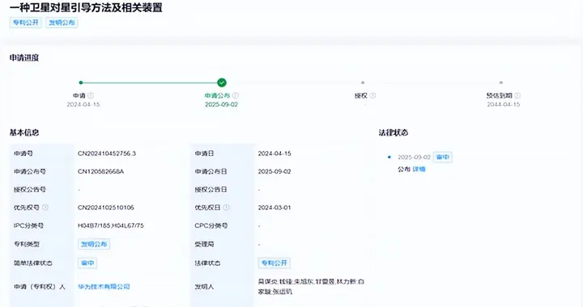Click the 专利公开 tag under the title
The width and height of the screenshot is (583, 307).
(26, 23)
